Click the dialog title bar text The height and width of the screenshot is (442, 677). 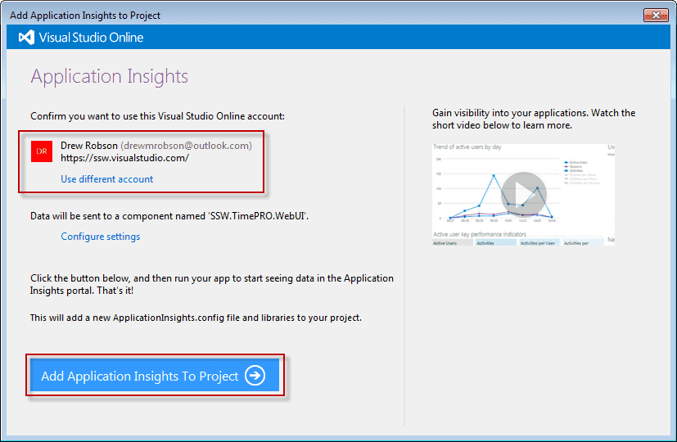(x=85, y=15)
